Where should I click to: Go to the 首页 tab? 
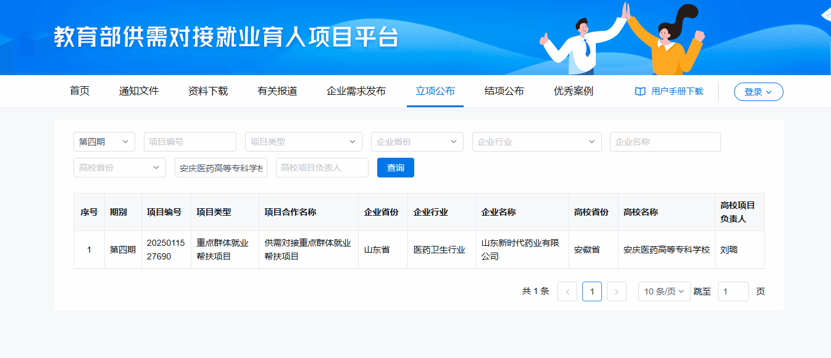(x=80, y=91)
